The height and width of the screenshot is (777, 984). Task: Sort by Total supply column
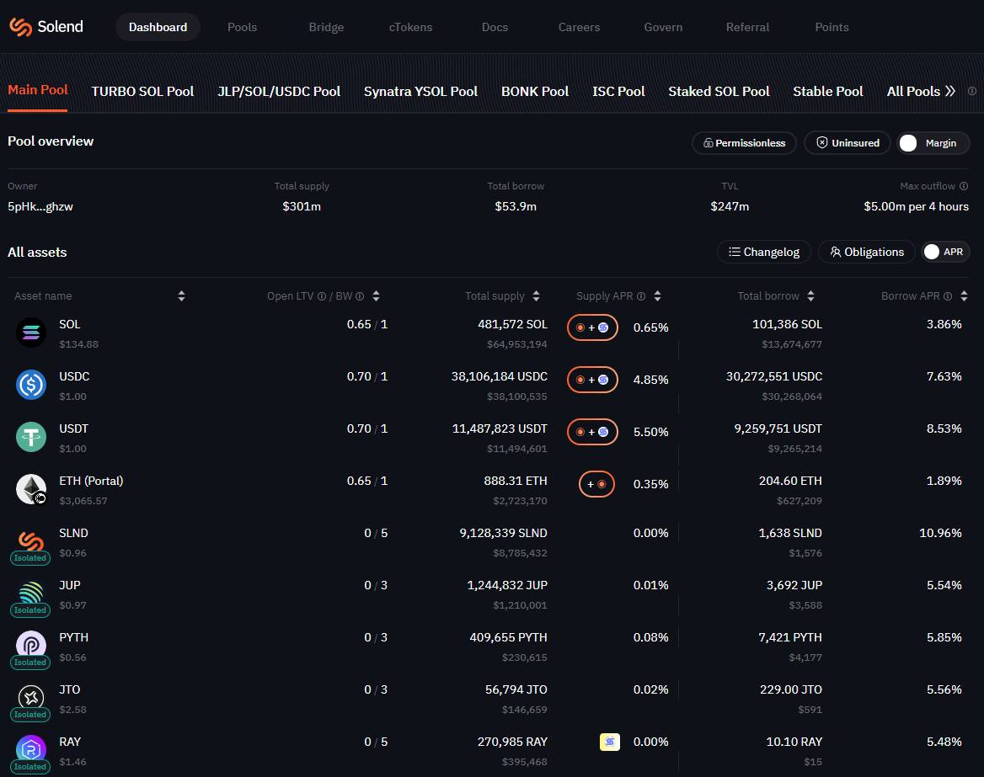[x=536, y=296]
